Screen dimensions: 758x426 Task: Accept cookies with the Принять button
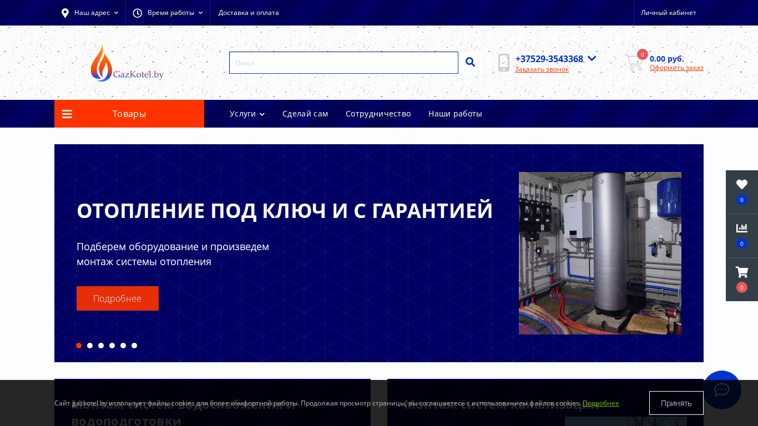[676, 403]
